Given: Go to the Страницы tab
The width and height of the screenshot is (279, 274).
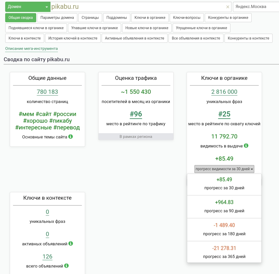Looking at the screenshot, I should pos(90,18).
